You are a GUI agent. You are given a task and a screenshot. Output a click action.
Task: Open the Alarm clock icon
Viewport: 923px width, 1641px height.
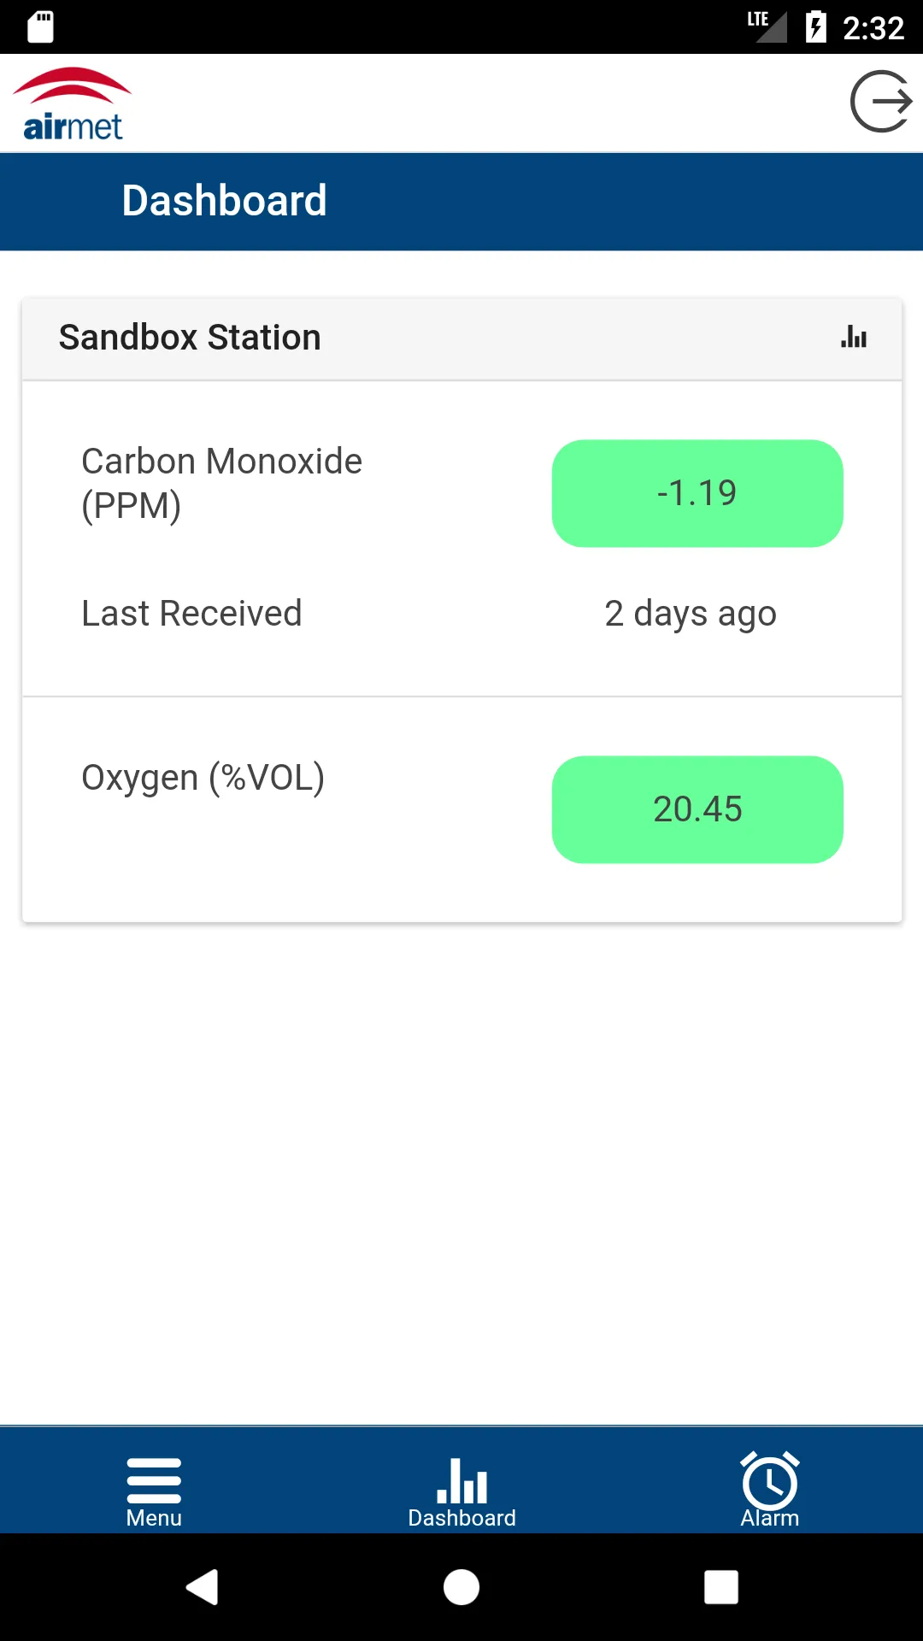pos(770,1479)
